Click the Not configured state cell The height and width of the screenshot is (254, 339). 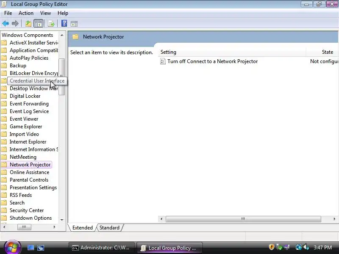pos(324,61)
